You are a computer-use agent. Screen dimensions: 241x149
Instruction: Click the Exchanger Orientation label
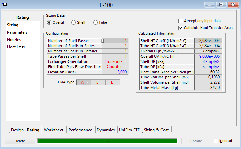point(68,61)
